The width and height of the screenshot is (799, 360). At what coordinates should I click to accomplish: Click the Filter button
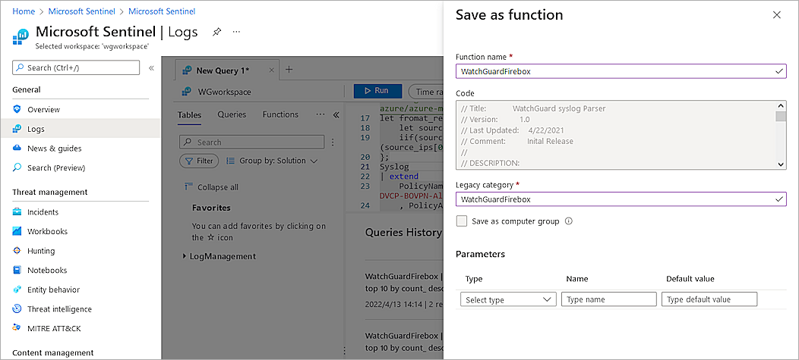click(199, 161)
